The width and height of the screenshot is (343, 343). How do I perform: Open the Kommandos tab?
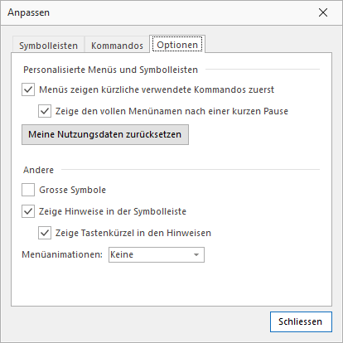(x=117, y=46)
